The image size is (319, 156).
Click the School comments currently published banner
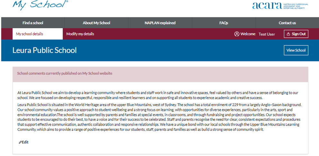(65, 73)
